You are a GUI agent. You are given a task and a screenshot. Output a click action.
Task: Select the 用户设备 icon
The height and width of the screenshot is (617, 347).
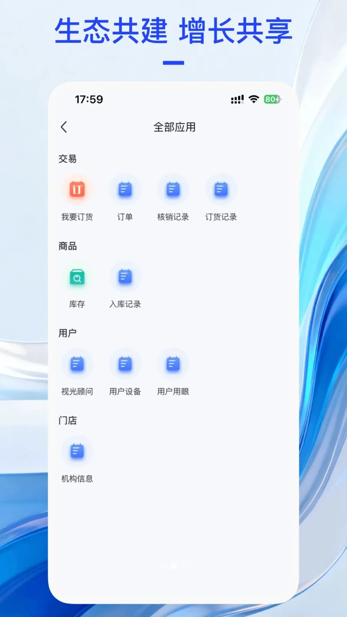(x=125, y=364)
